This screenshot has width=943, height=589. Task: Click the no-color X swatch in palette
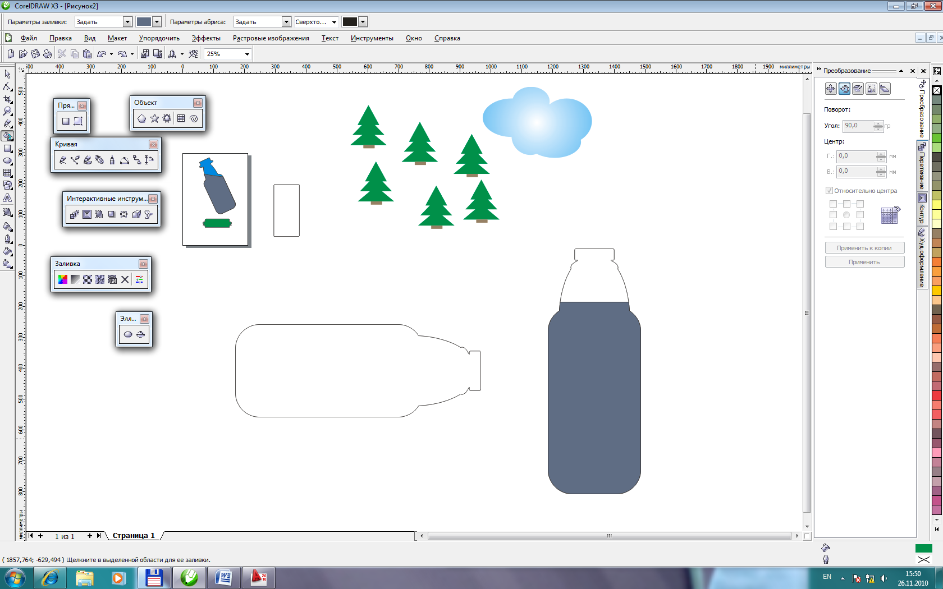937,90
